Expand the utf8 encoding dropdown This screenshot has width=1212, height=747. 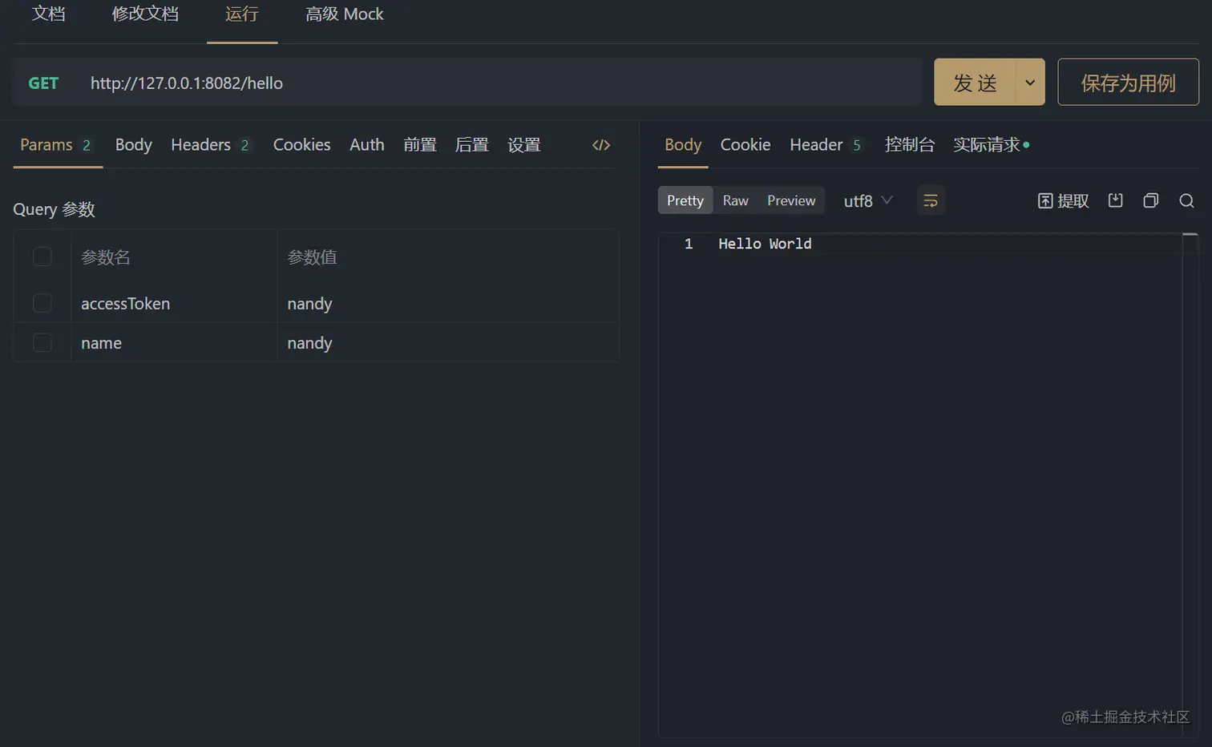[868, 200]
